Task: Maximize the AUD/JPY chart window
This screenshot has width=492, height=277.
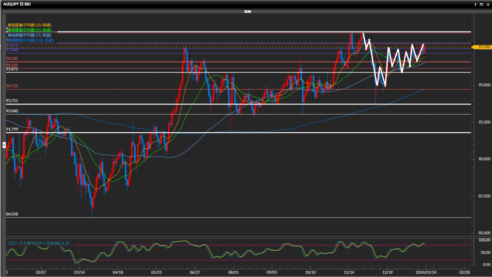Action: point(481,5)
